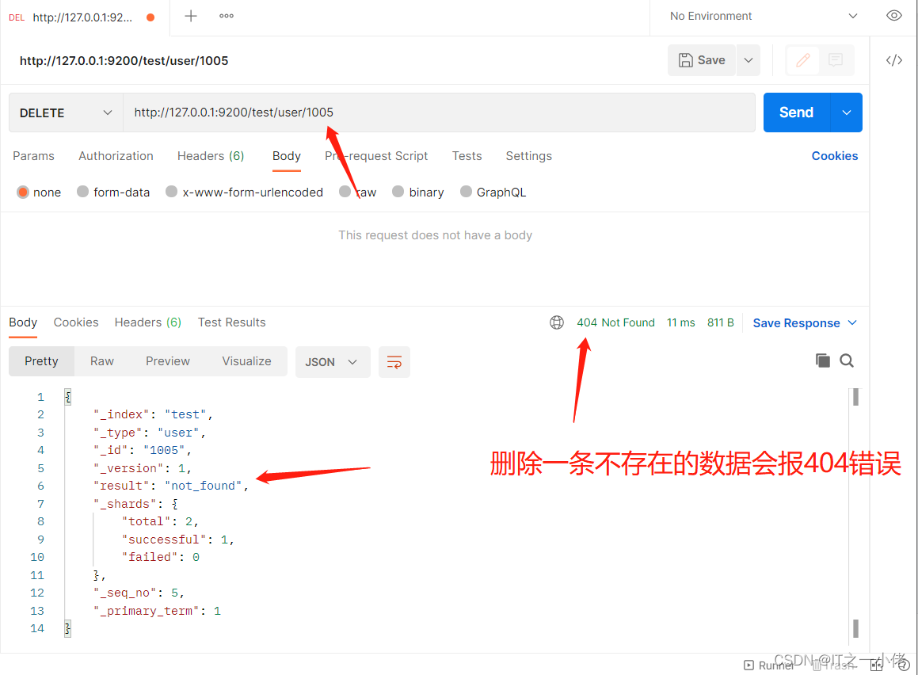Select the request Body tab
Viewport: 918px width, 675px height.
point(286,156)
